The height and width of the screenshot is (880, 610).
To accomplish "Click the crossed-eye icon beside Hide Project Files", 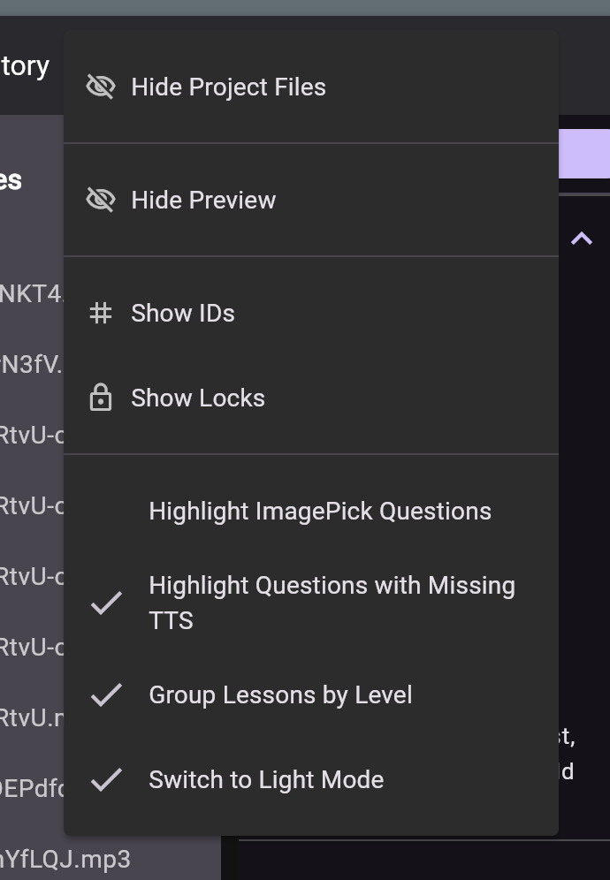I will point(101,87).
